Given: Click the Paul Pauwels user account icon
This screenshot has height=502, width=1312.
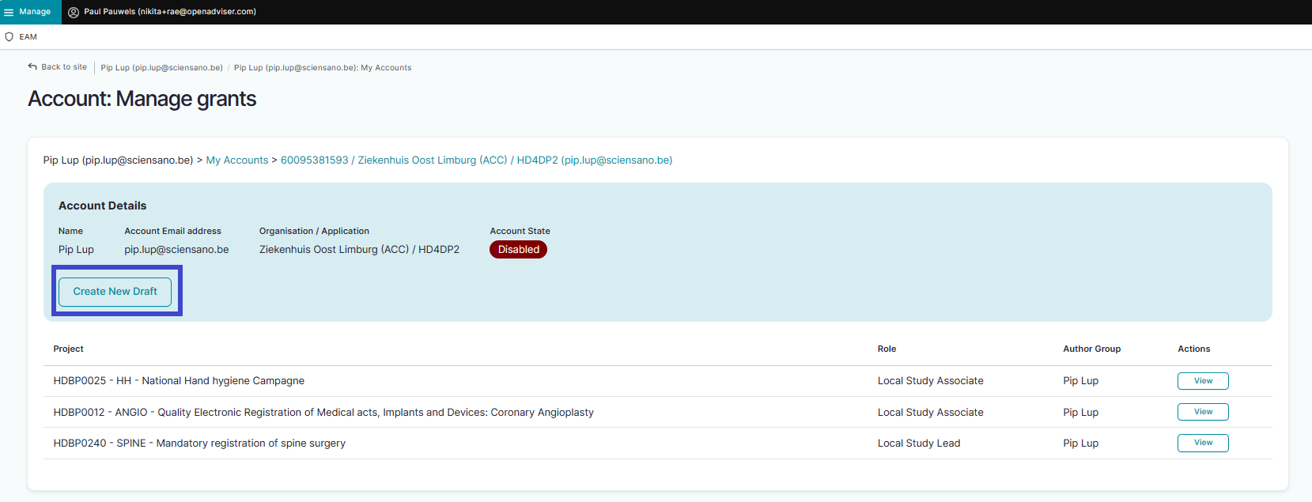Looking at the screenshot, I should [74, 12].
